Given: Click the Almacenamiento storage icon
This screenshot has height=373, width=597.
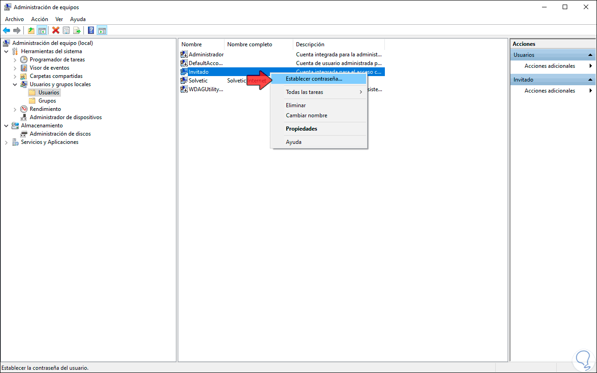Looking at the screenshot, I should (x=16, y=126).
